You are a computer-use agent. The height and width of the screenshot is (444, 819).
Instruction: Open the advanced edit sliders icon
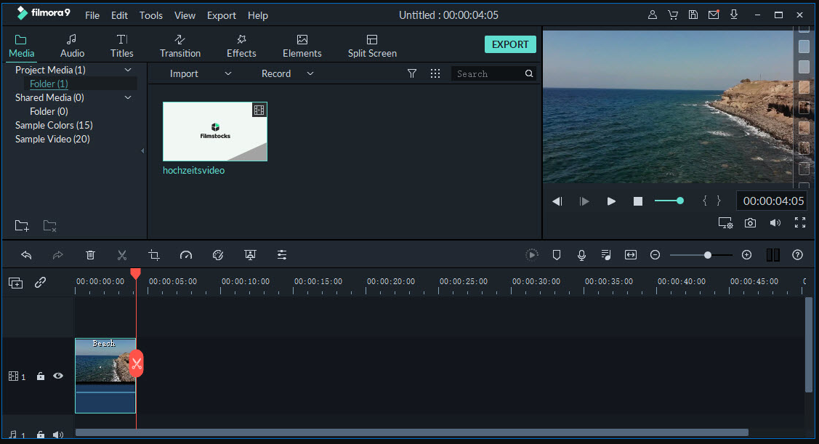[x=282, y=255]
